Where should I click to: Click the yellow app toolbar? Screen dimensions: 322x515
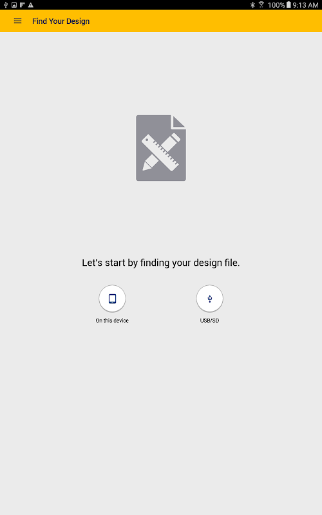161,21
